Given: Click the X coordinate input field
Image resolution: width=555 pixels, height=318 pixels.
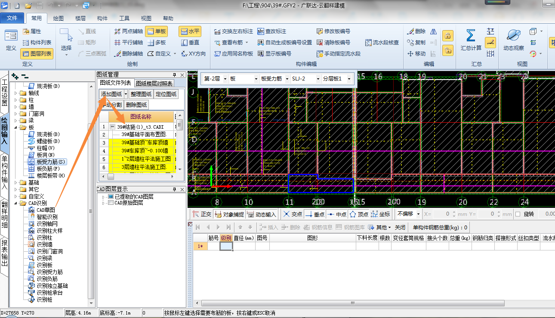Looking at the screenshot, I should [x=443, y=214].
